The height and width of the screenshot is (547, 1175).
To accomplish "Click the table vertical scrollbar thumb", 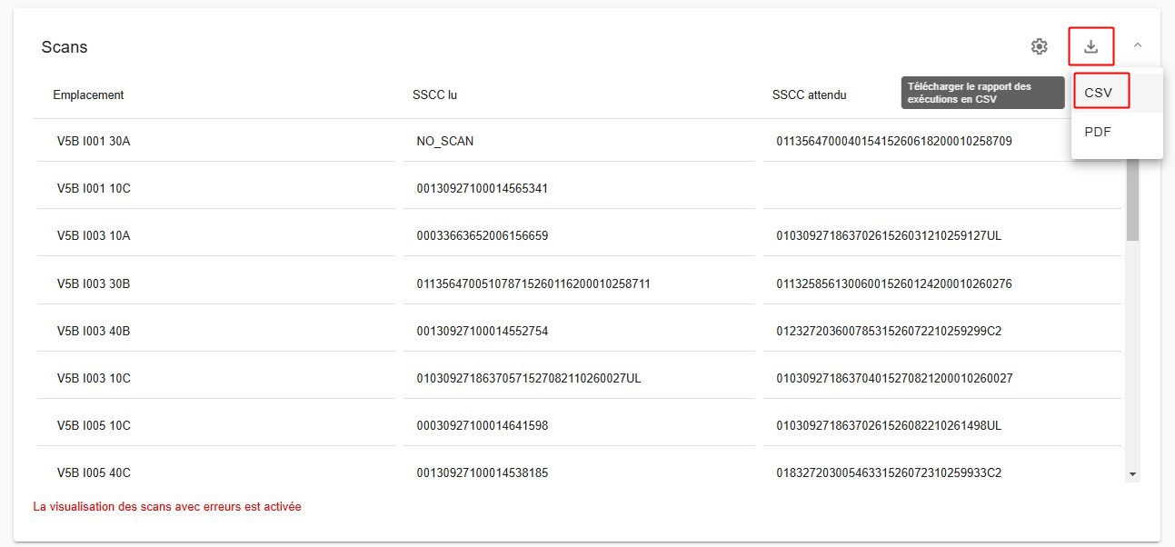I will [x=1132, y=200].
